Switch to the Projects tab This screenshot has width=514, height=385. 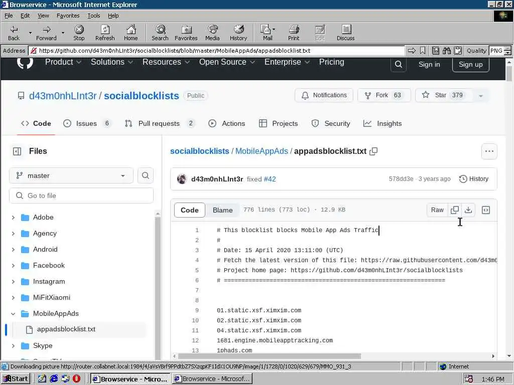(278, 123)
